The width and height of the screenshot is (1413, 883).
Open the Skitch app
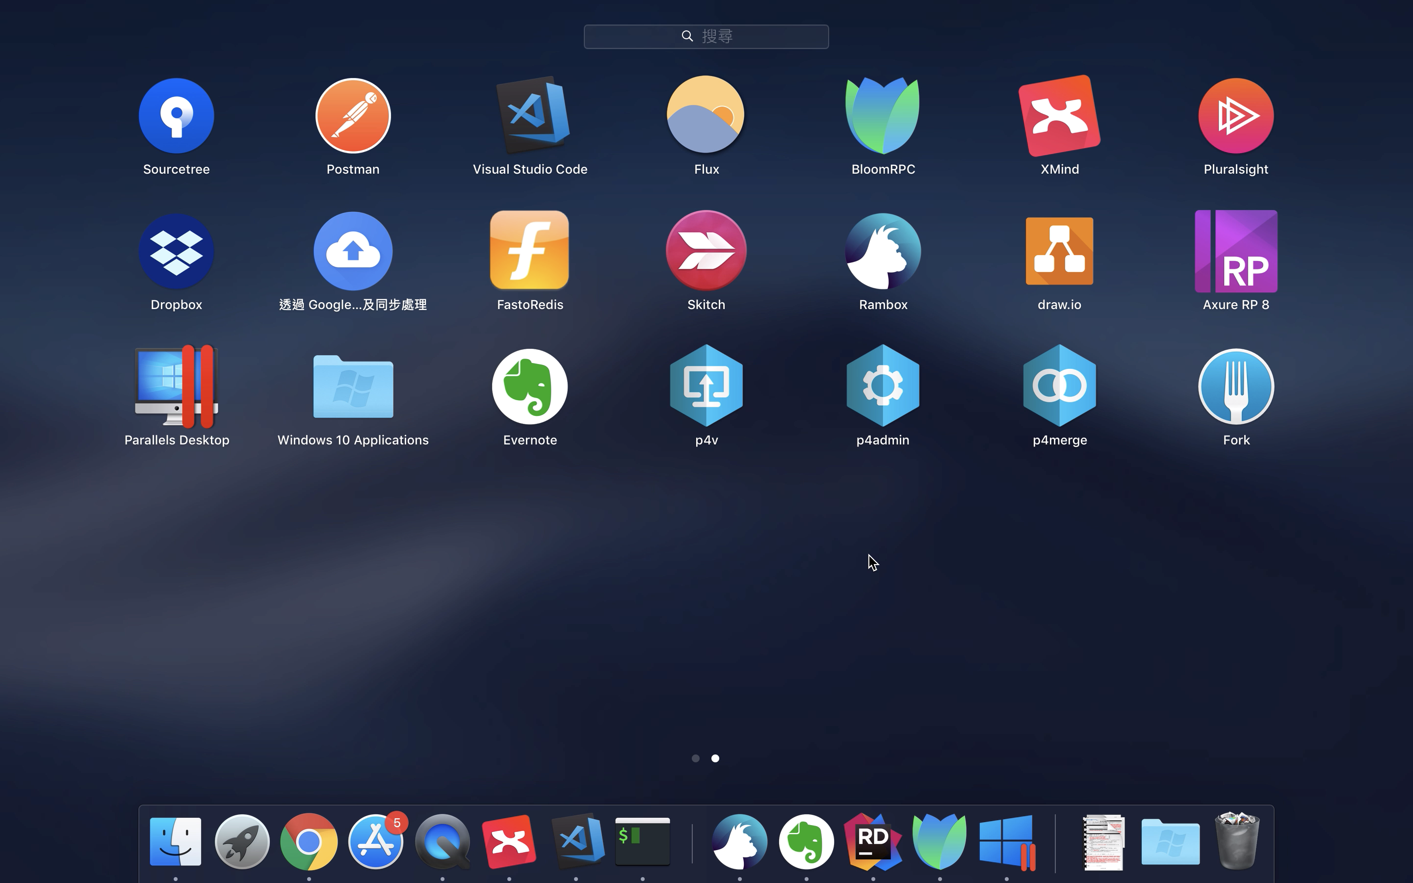tap(706, 251)
